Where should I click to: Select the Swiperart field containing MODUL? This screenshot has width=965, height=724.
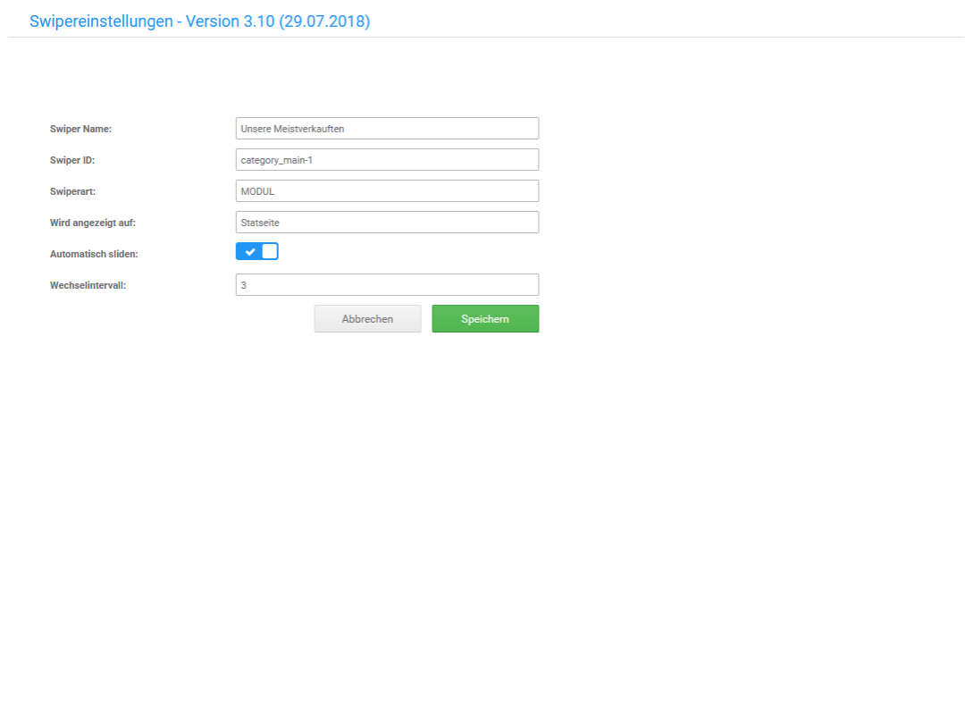tap(387, 191)
